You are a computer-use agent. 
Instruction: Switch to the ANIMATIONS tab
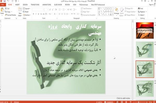[47, 5]
